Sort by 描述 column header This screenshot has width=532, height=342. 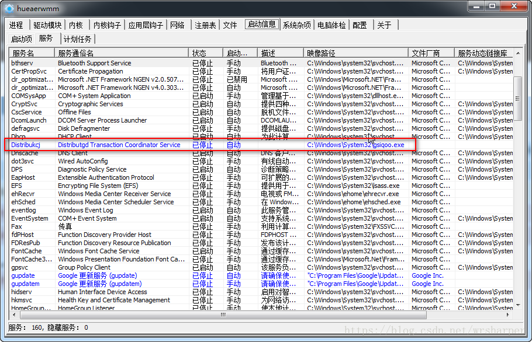pos(280,53)
